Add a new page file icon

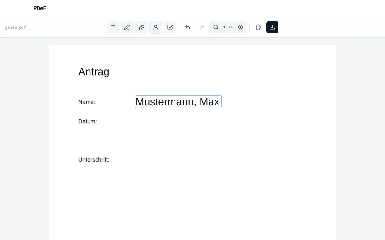(x=258, y=27)
